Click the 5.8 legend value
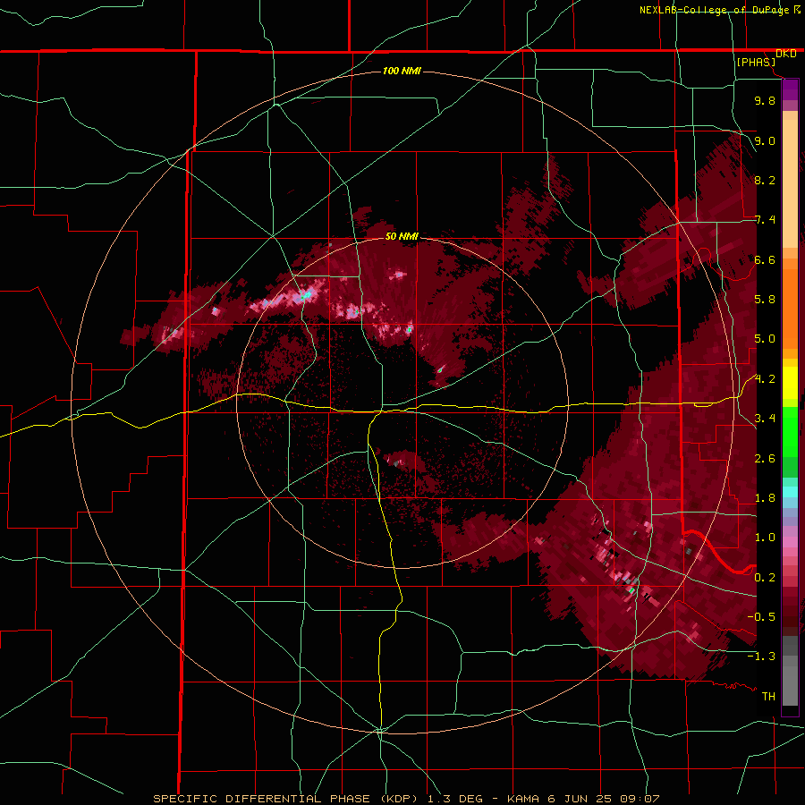This screenshot has height=805, width=805. point(765,300)
